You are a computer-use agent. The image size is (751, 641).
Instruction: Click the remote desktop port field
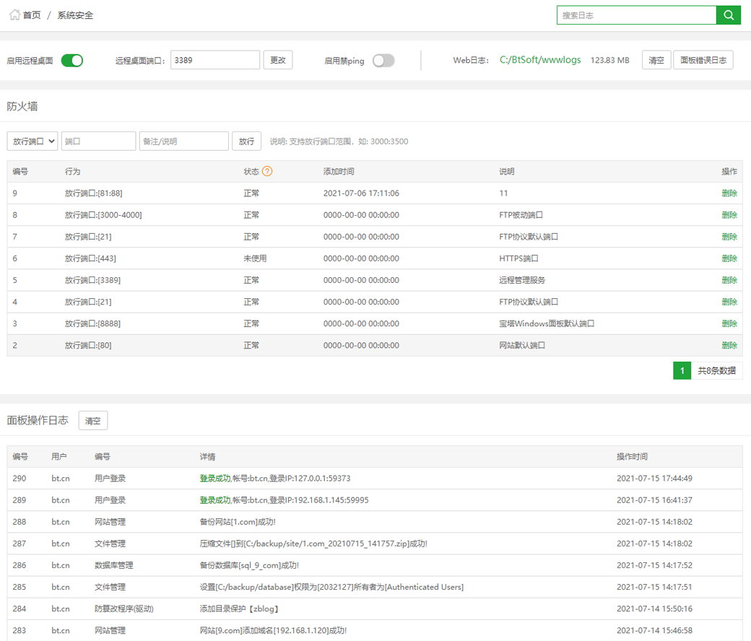[x=214, y=61]
